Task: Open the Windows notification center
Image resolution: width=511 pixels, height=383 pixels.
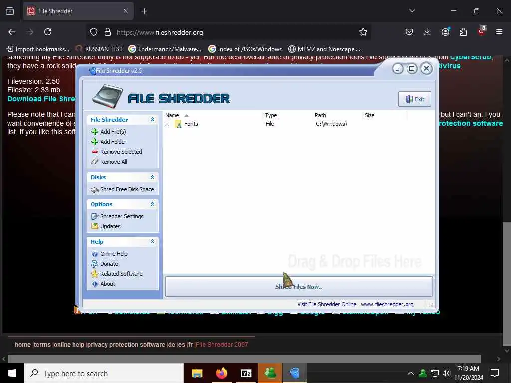Action: (495, 373)
